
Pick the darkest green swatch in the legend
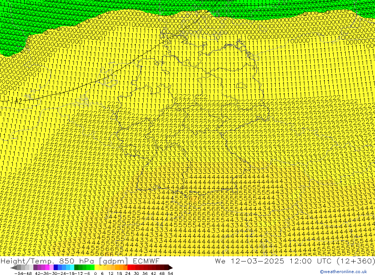point(76,267)
